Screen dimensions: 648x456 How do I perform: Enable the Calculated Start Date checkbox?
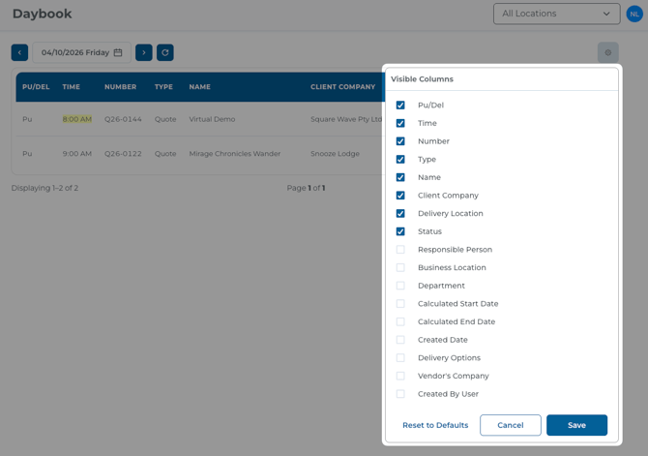400,304
